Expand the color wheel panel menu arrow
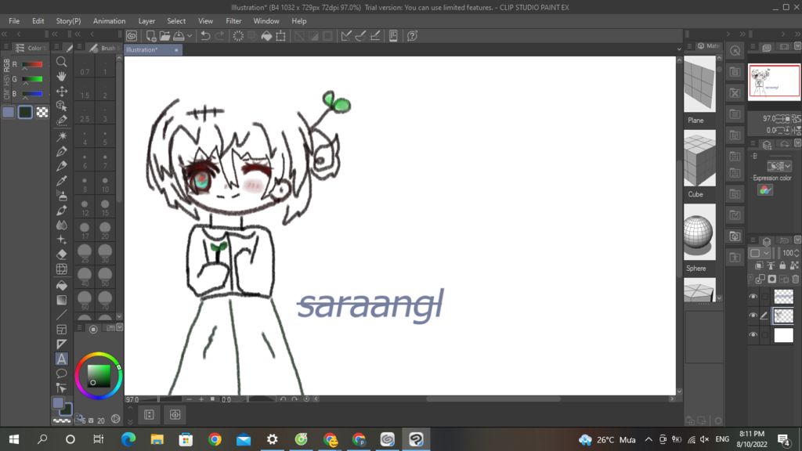Image resolution: width=802 pixels, height=451 pixels. [120, 328]
